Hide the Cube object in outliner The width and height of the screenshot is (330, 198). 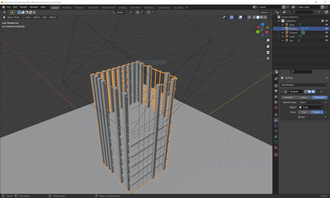[326, 37]
